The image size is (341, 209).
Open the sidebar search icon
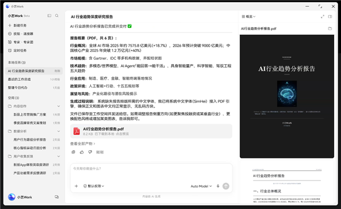57,16
